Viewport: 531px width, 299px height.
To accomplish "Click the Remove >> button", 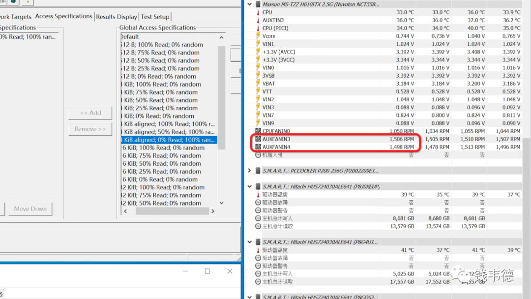I will (90, 129).
